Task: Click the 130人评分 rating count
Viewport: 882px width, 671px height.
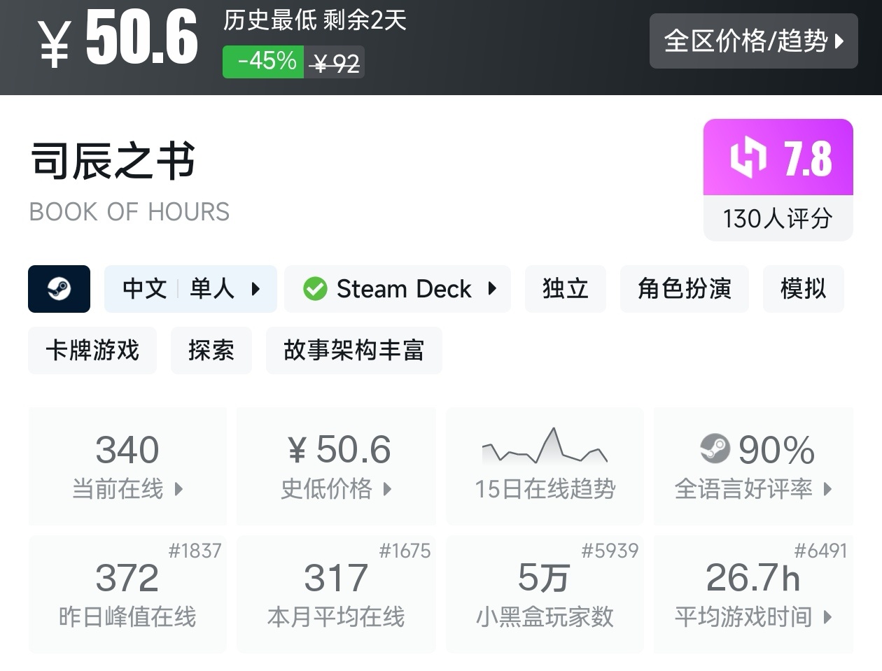Action: pyautogui.click(x=778, y=218)
